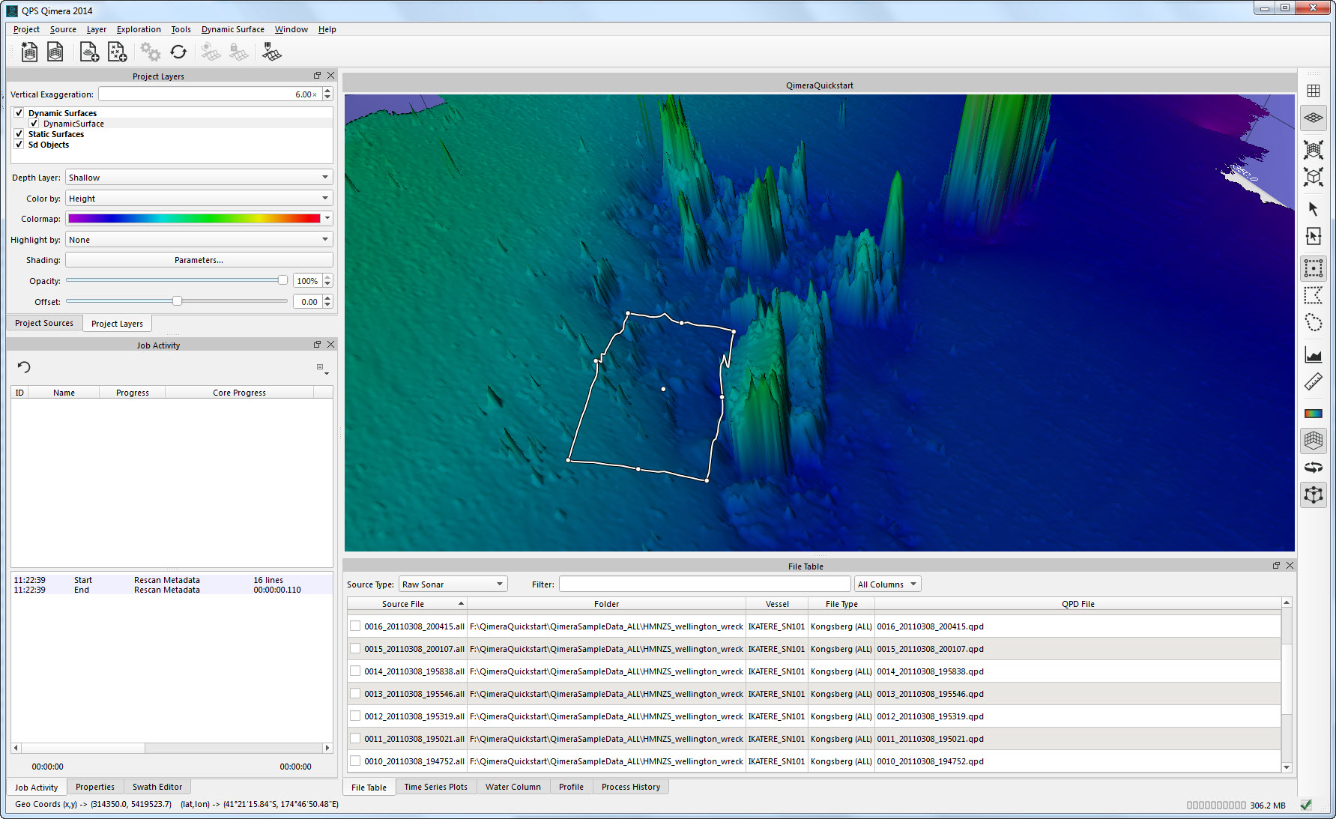Switch to the Water Column tab
The width and height of the screenshot is (1336, 819).
pyautogui.click(x=513, y=787)
